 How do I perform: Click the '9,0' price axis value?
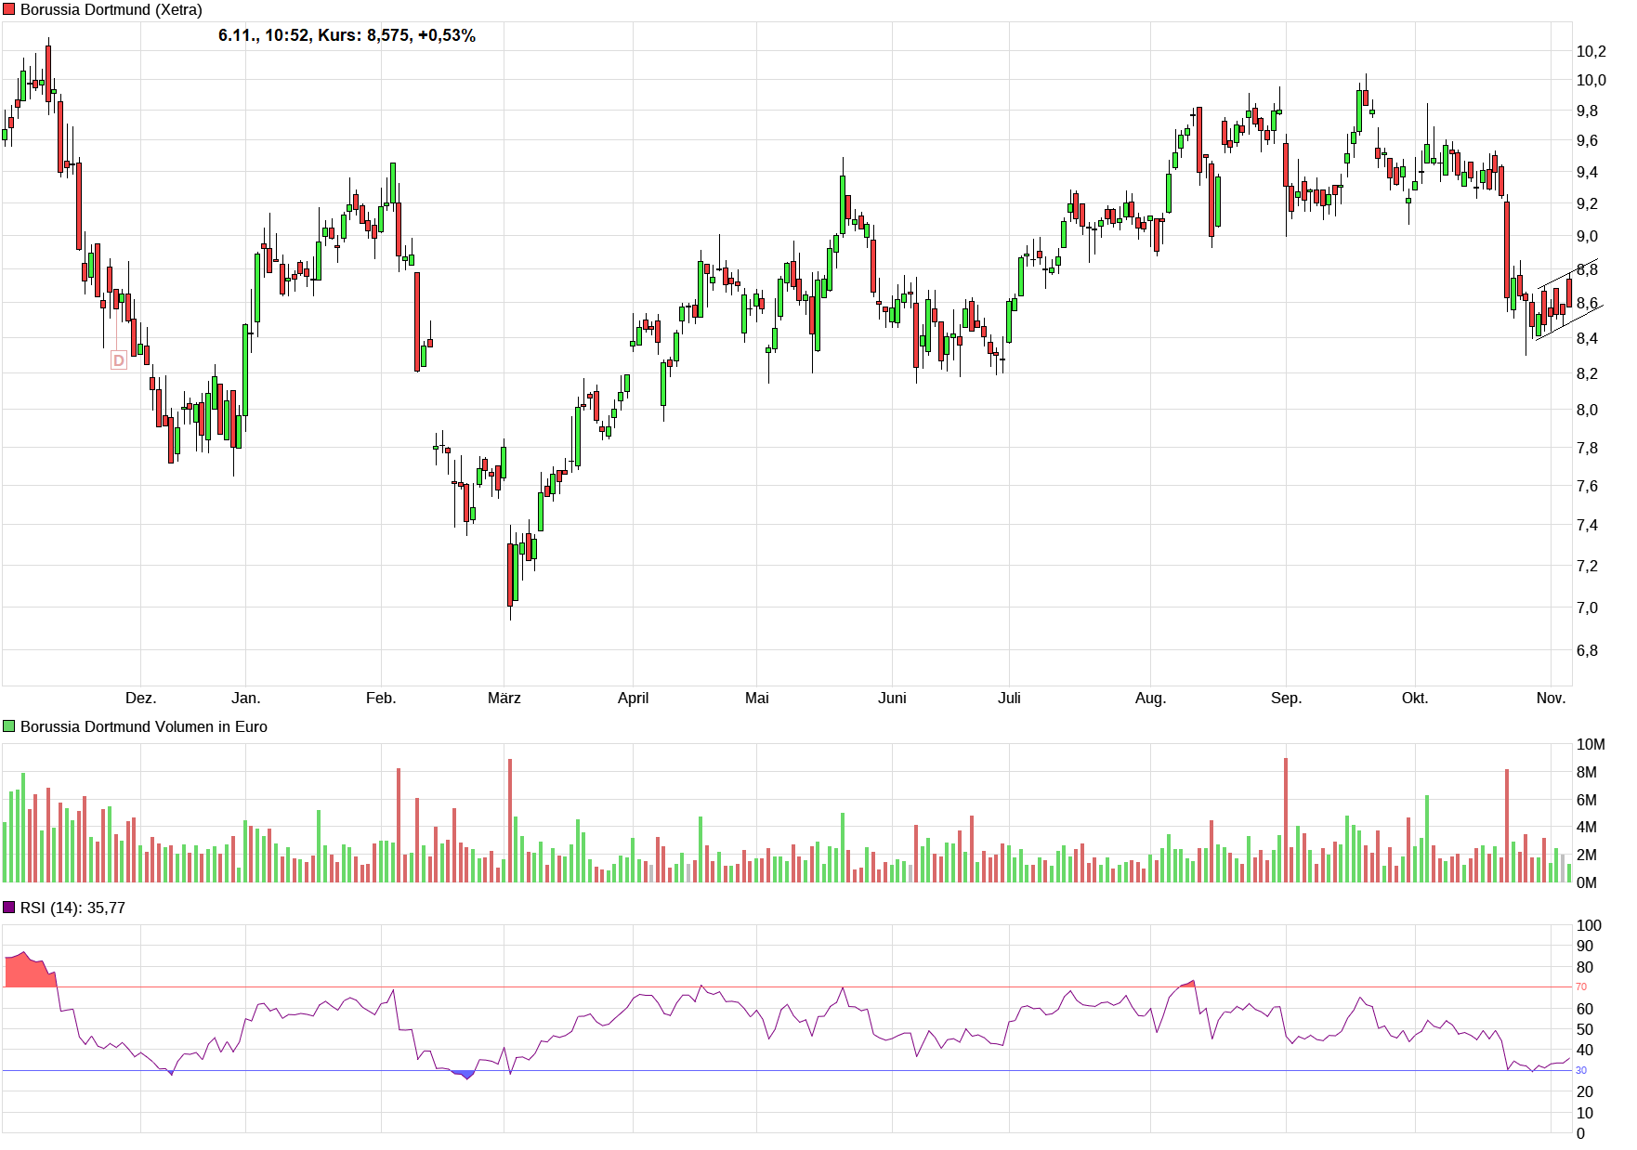[1588, 236]
